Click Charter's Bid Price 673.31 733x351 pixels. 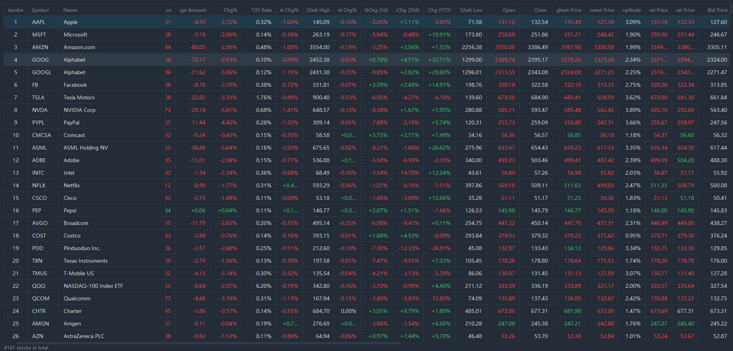(x=718, y=311)
